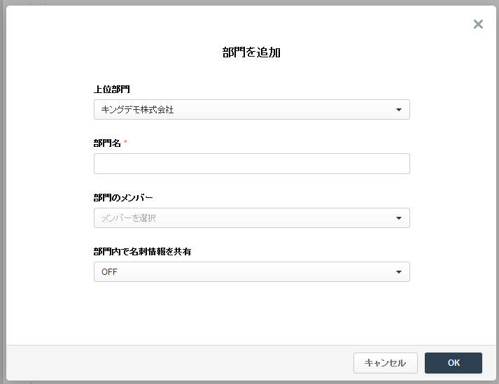This screenshot has height=384, width=499.
Task: Click the メンバーを選択 placeholder text
Action: point(129,218)
